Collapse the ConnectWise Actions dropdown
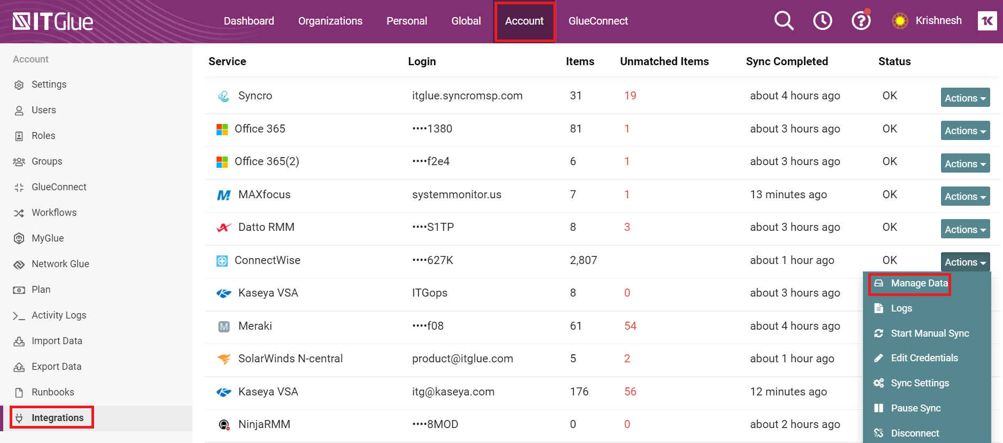Screen dimensions: 1003x443 point(965,262)
